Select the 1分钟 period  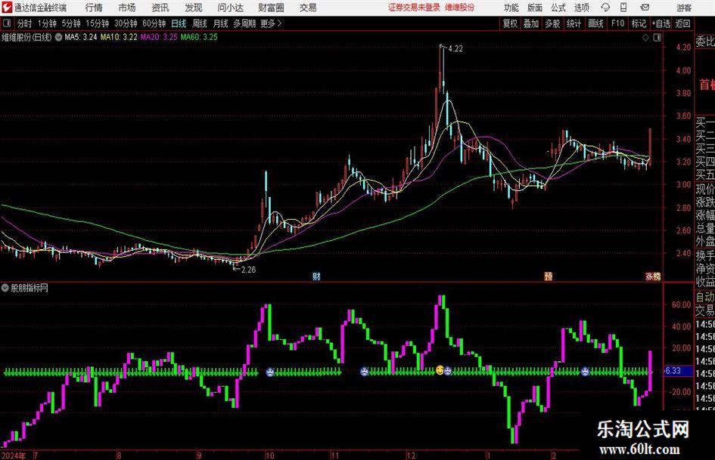coord(46,23)
